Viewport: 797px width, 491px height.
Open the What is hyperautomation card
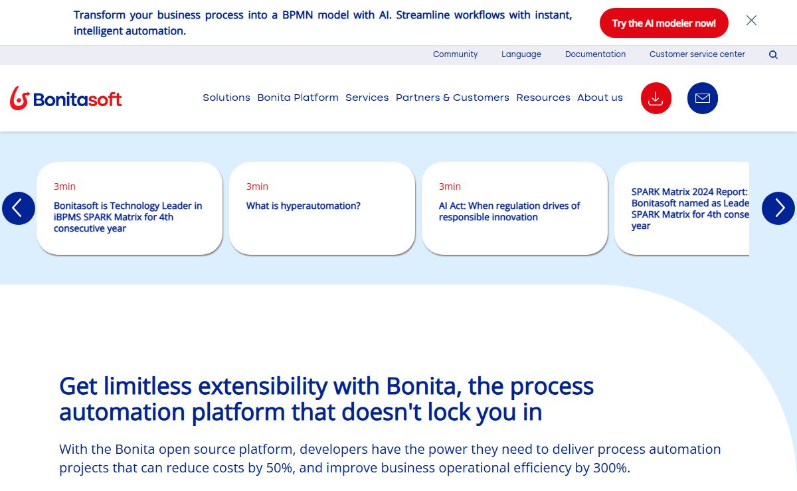322,208
